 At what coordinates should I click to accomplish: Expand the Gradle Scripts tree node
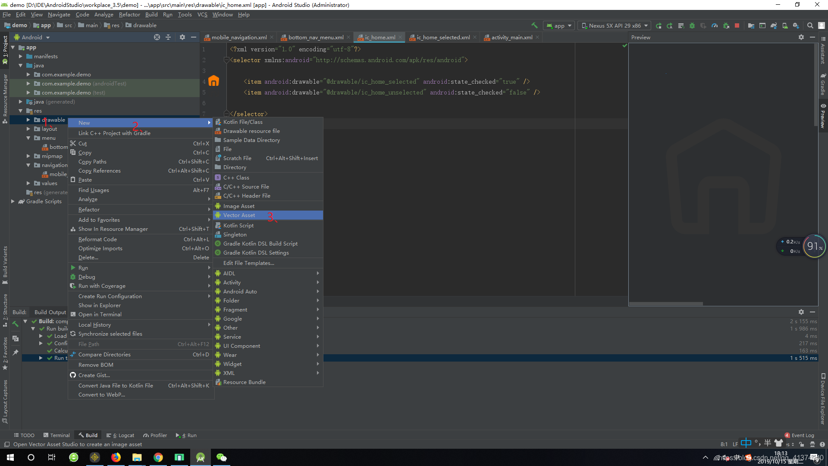(13, 202)
